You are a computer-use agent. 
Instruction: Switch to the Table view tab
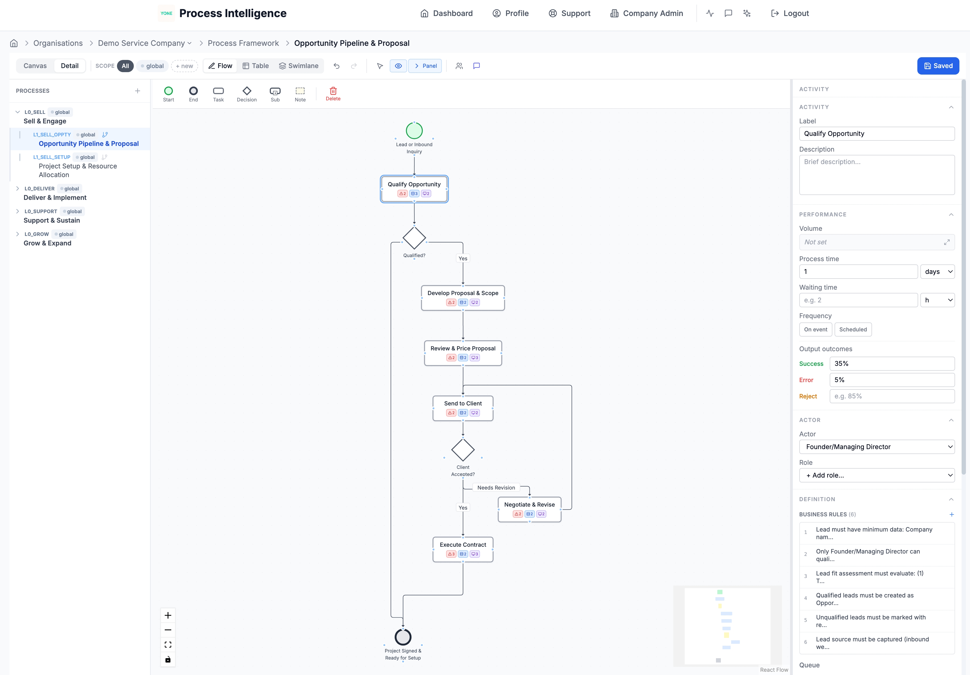pyautogui.click(x=256, y=66)
